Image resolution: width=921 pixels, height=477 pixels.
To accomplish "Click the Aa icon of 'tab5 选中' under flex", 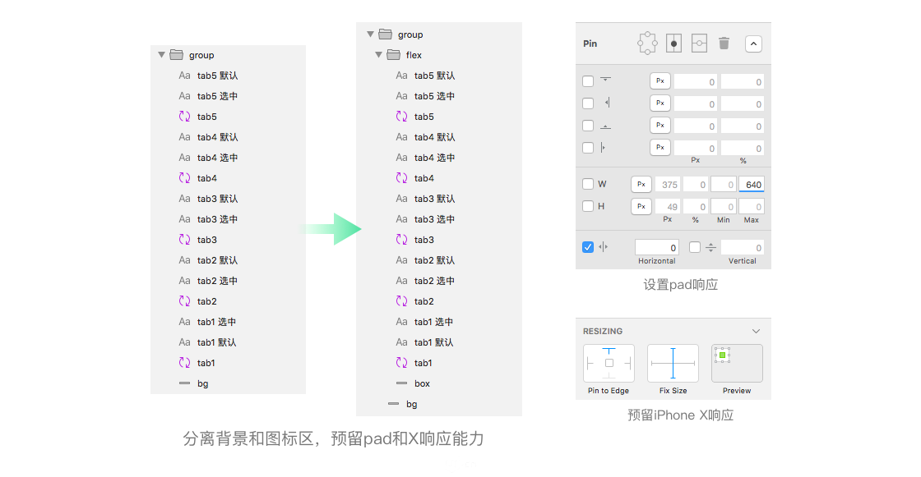I will click(402, 95).
